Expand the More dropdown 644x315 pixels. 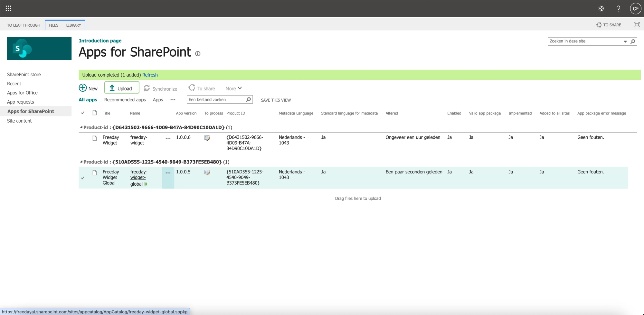(x=233, y=88)
